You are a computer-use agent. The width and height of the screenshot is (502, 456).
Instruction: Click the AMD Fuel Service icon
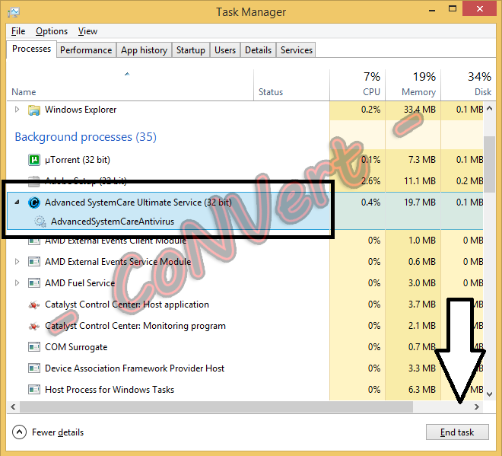[x=34, y=283]
